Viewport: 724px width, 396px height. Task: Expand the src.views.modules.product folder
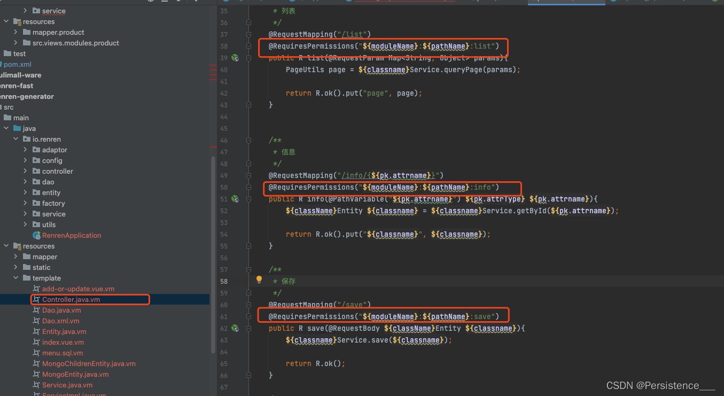click(x=16, y=43)
